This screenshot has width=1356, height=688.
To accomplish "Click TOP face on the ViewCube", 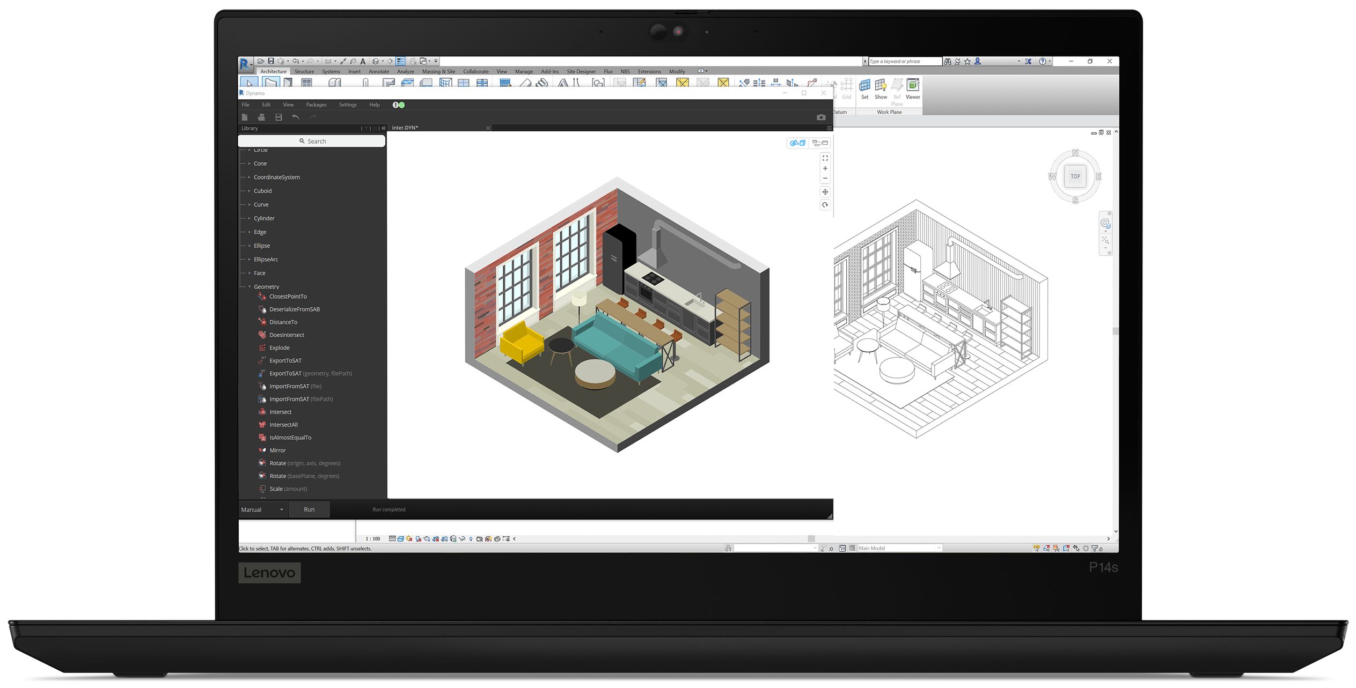I will click(x=1075, y=176).
